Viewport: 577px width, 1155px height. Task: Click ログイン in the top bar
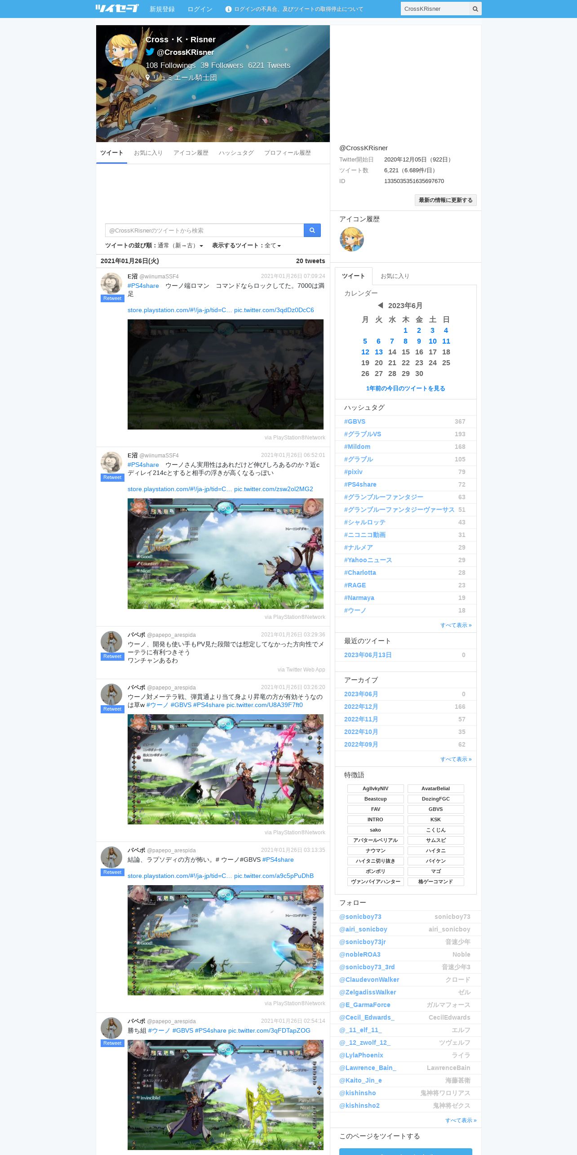coord(200,9)
